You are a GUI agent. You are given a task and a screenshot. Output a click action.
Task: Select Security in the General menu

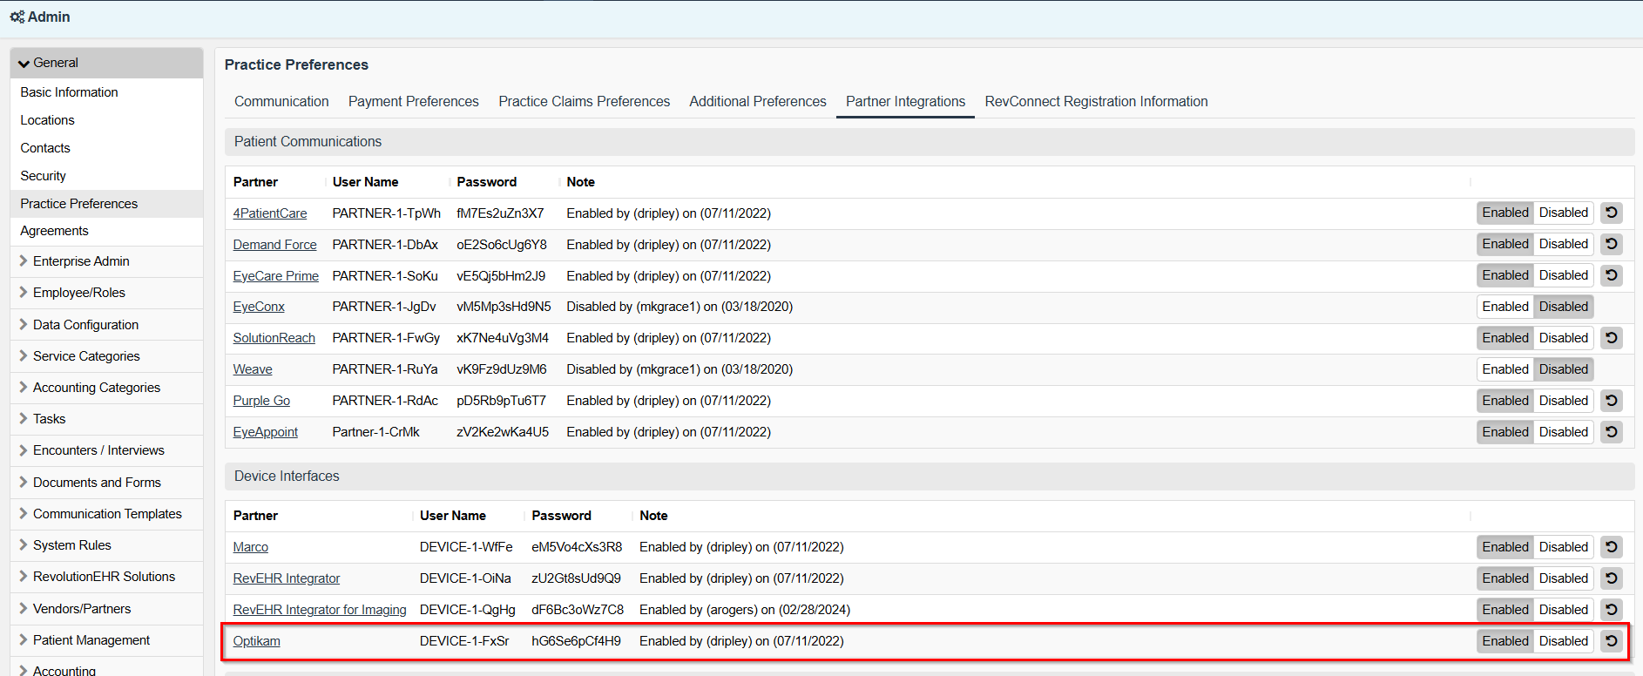(44, 176)
